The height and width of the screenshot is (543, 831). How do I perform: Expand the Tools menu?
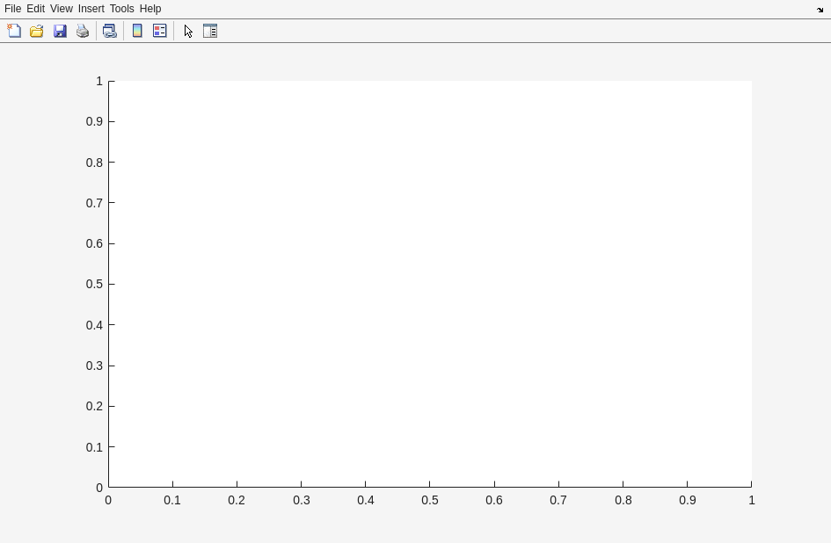click(x=121, y=9)
